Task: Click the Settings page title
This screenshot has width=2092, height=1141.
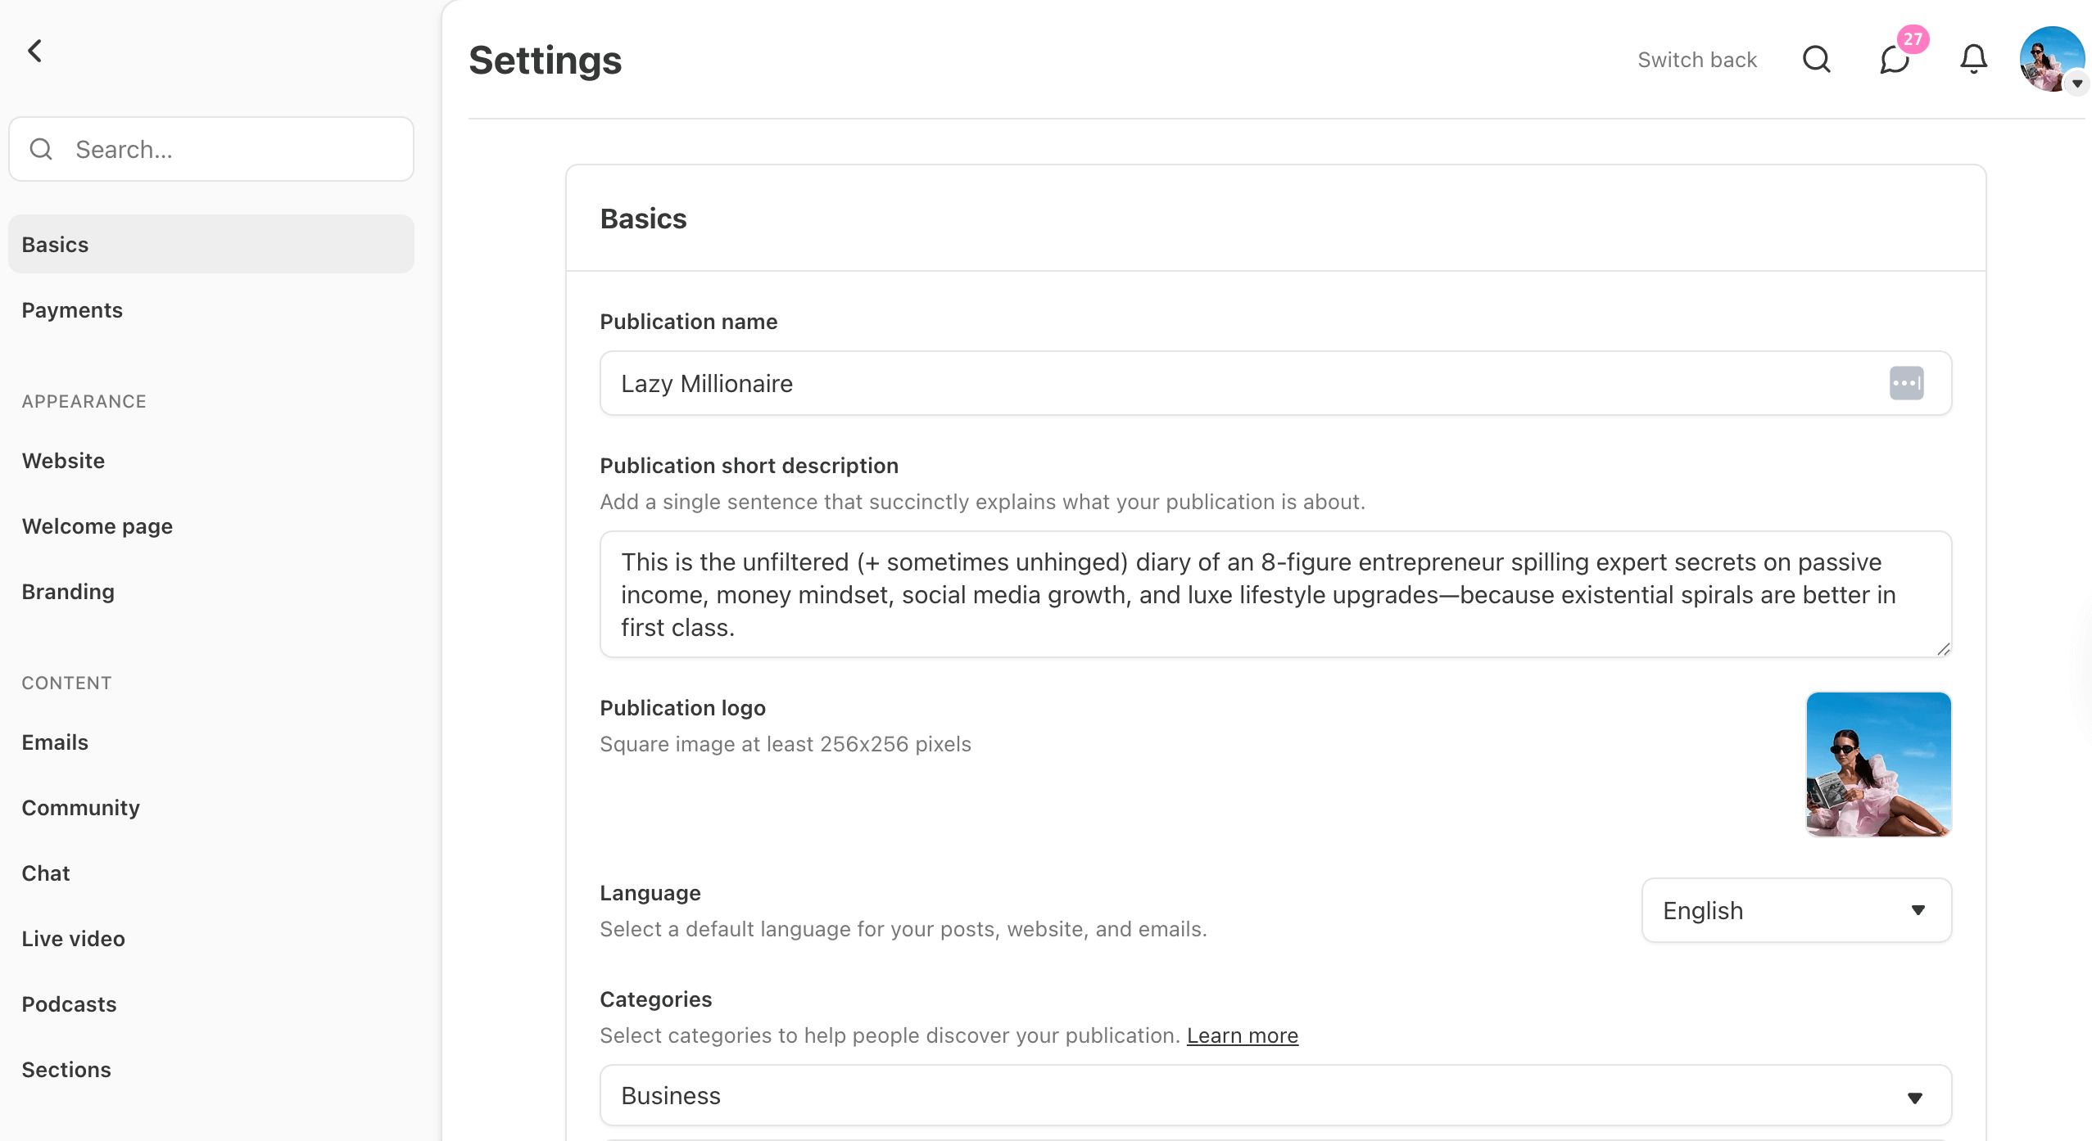Action: click(545, 61)
